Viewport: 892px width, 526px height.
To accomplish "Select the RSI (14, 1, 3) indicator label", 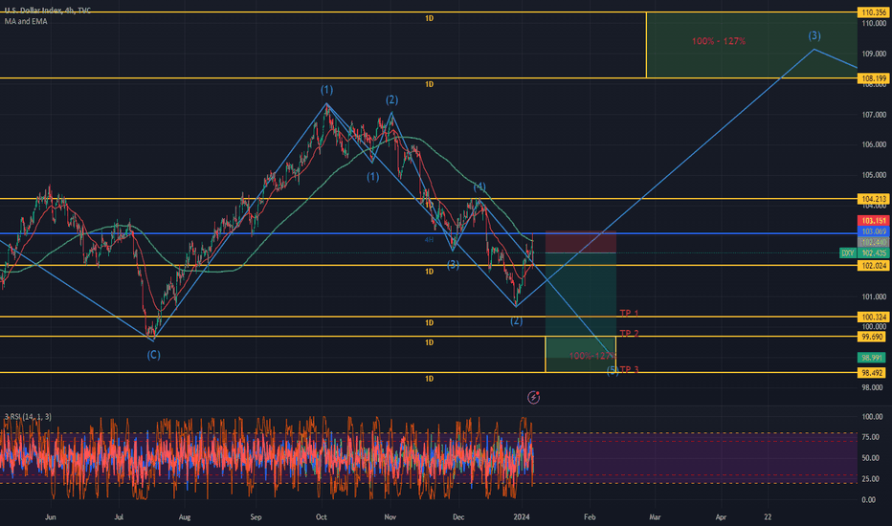I will click(28, 416).
